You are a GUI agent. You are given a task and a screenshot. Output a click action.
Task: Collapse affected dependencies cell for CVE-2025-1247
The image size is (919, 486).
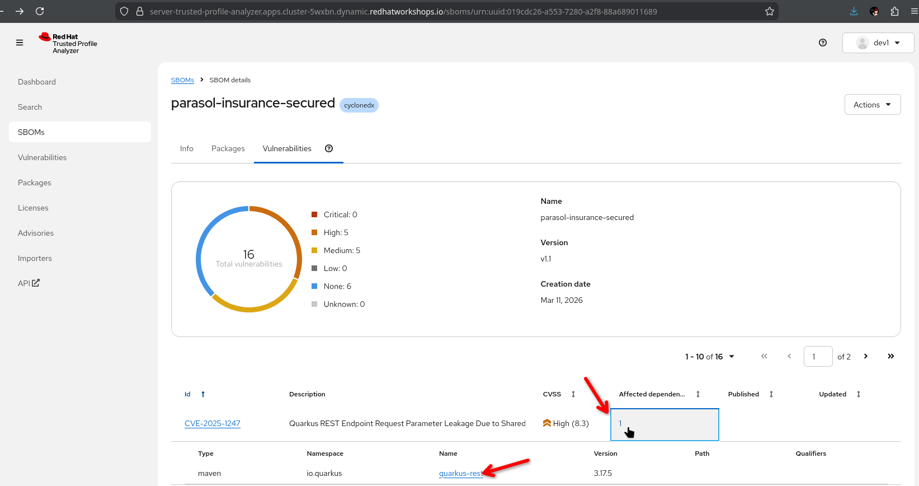664,424
